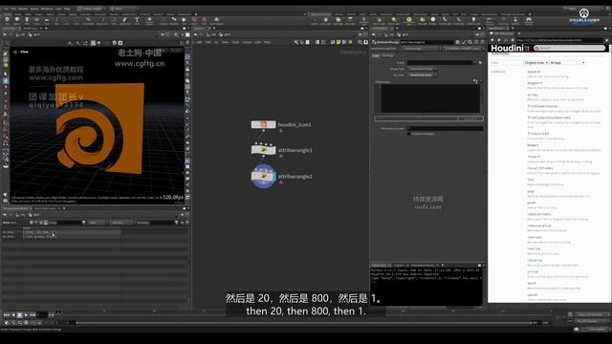Click the help browser home icon
Viewport: 612px width, 344px height.
coord(513,40)
